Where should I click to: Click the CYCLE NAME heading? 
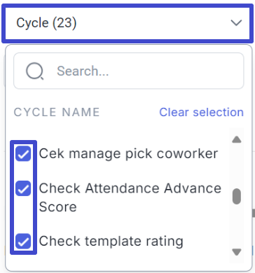(x=57, y=112)
